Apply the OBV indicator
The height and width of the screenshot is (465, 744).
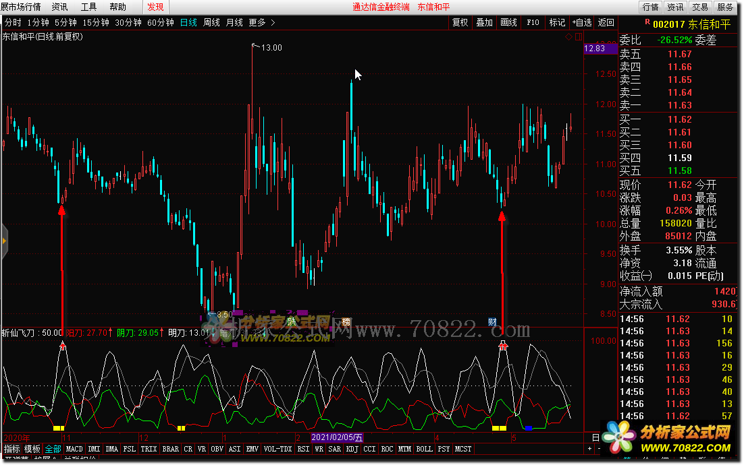tap(217, 449)
